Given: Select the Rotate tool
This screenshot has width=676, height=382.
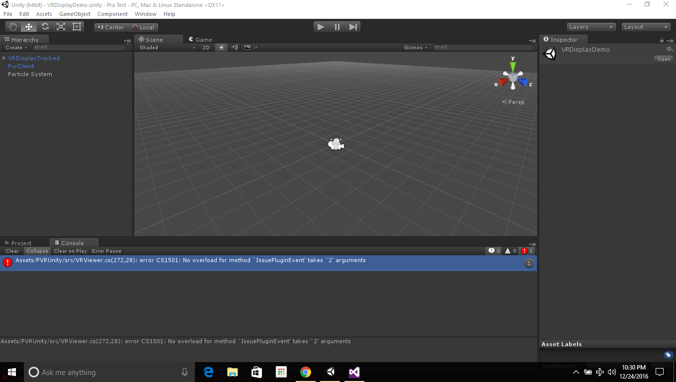Looking at the screenshot, I should tap(45, 27).
